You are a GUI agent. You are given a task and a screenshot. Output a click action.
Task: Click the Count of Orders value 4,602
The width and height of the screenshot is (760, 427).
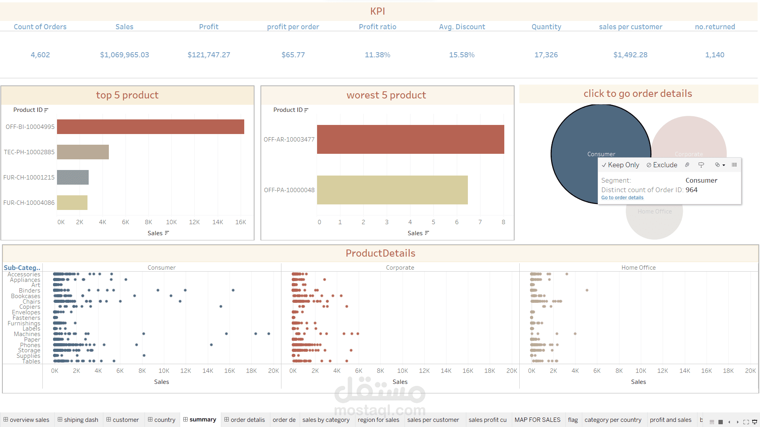click(x=40, y=55)
